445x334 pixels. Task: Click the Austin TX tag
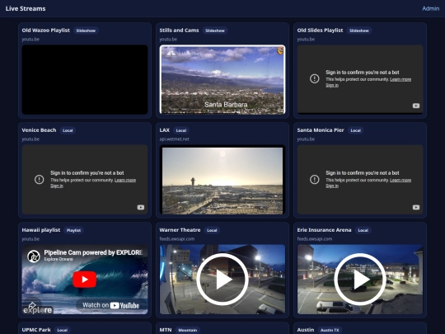click(x=330, y=330)
